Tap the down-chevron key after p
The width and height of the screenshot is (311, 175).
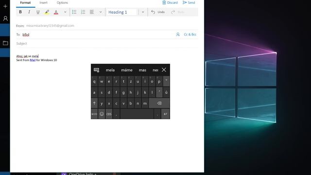click(166, 81)
